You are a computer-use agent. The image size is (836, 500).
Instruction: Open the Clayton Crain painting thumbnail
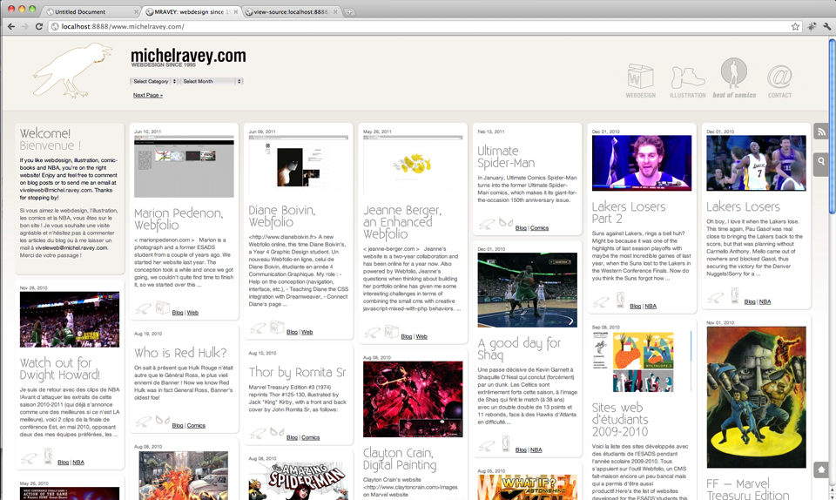[x=412, y=400]
